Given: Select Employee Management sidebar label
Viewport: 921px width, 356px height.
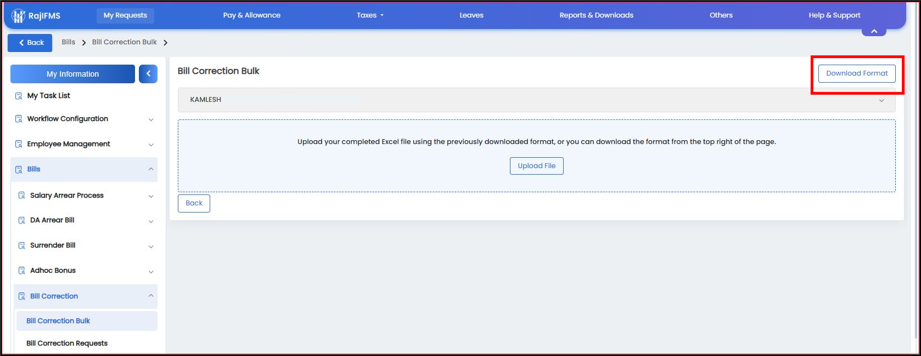Looking at the screenshot, I should 69,144.
